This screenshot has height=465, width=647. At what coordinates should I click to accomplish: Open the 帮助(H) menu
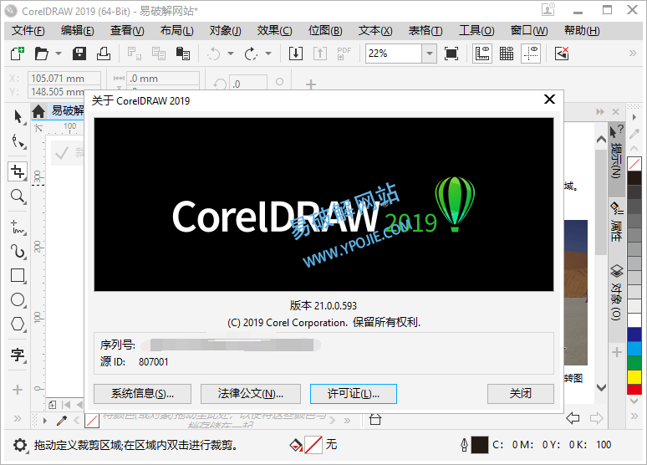pos(582,31)
